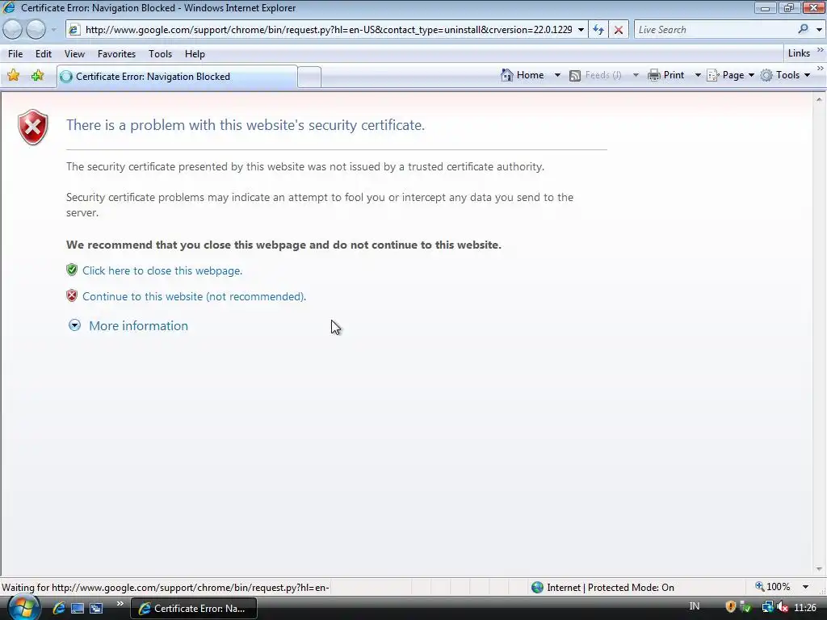827x620 pixels.
Task: Expand the address bar history dropdown
Action: click(x=581, y=30)
